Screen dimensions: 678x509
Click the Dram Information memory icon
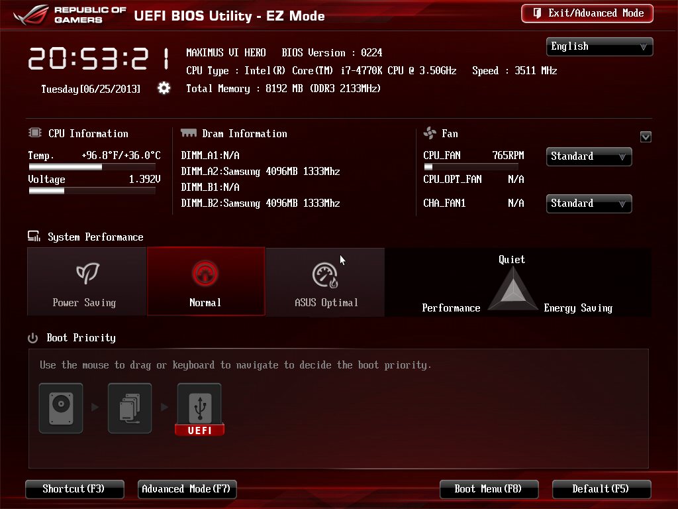point(189,133)
